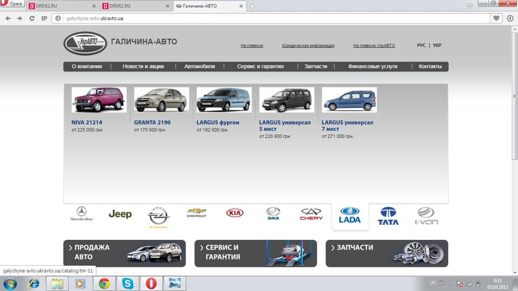
Task: Open the ПРОДАЖА АВТО banner
Action: tap(125, 253)
